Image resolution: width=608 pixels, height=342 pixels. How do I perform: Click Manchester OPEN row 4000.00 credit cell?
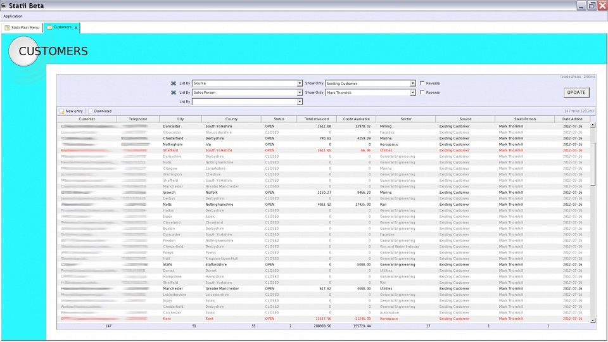(364, 289)
